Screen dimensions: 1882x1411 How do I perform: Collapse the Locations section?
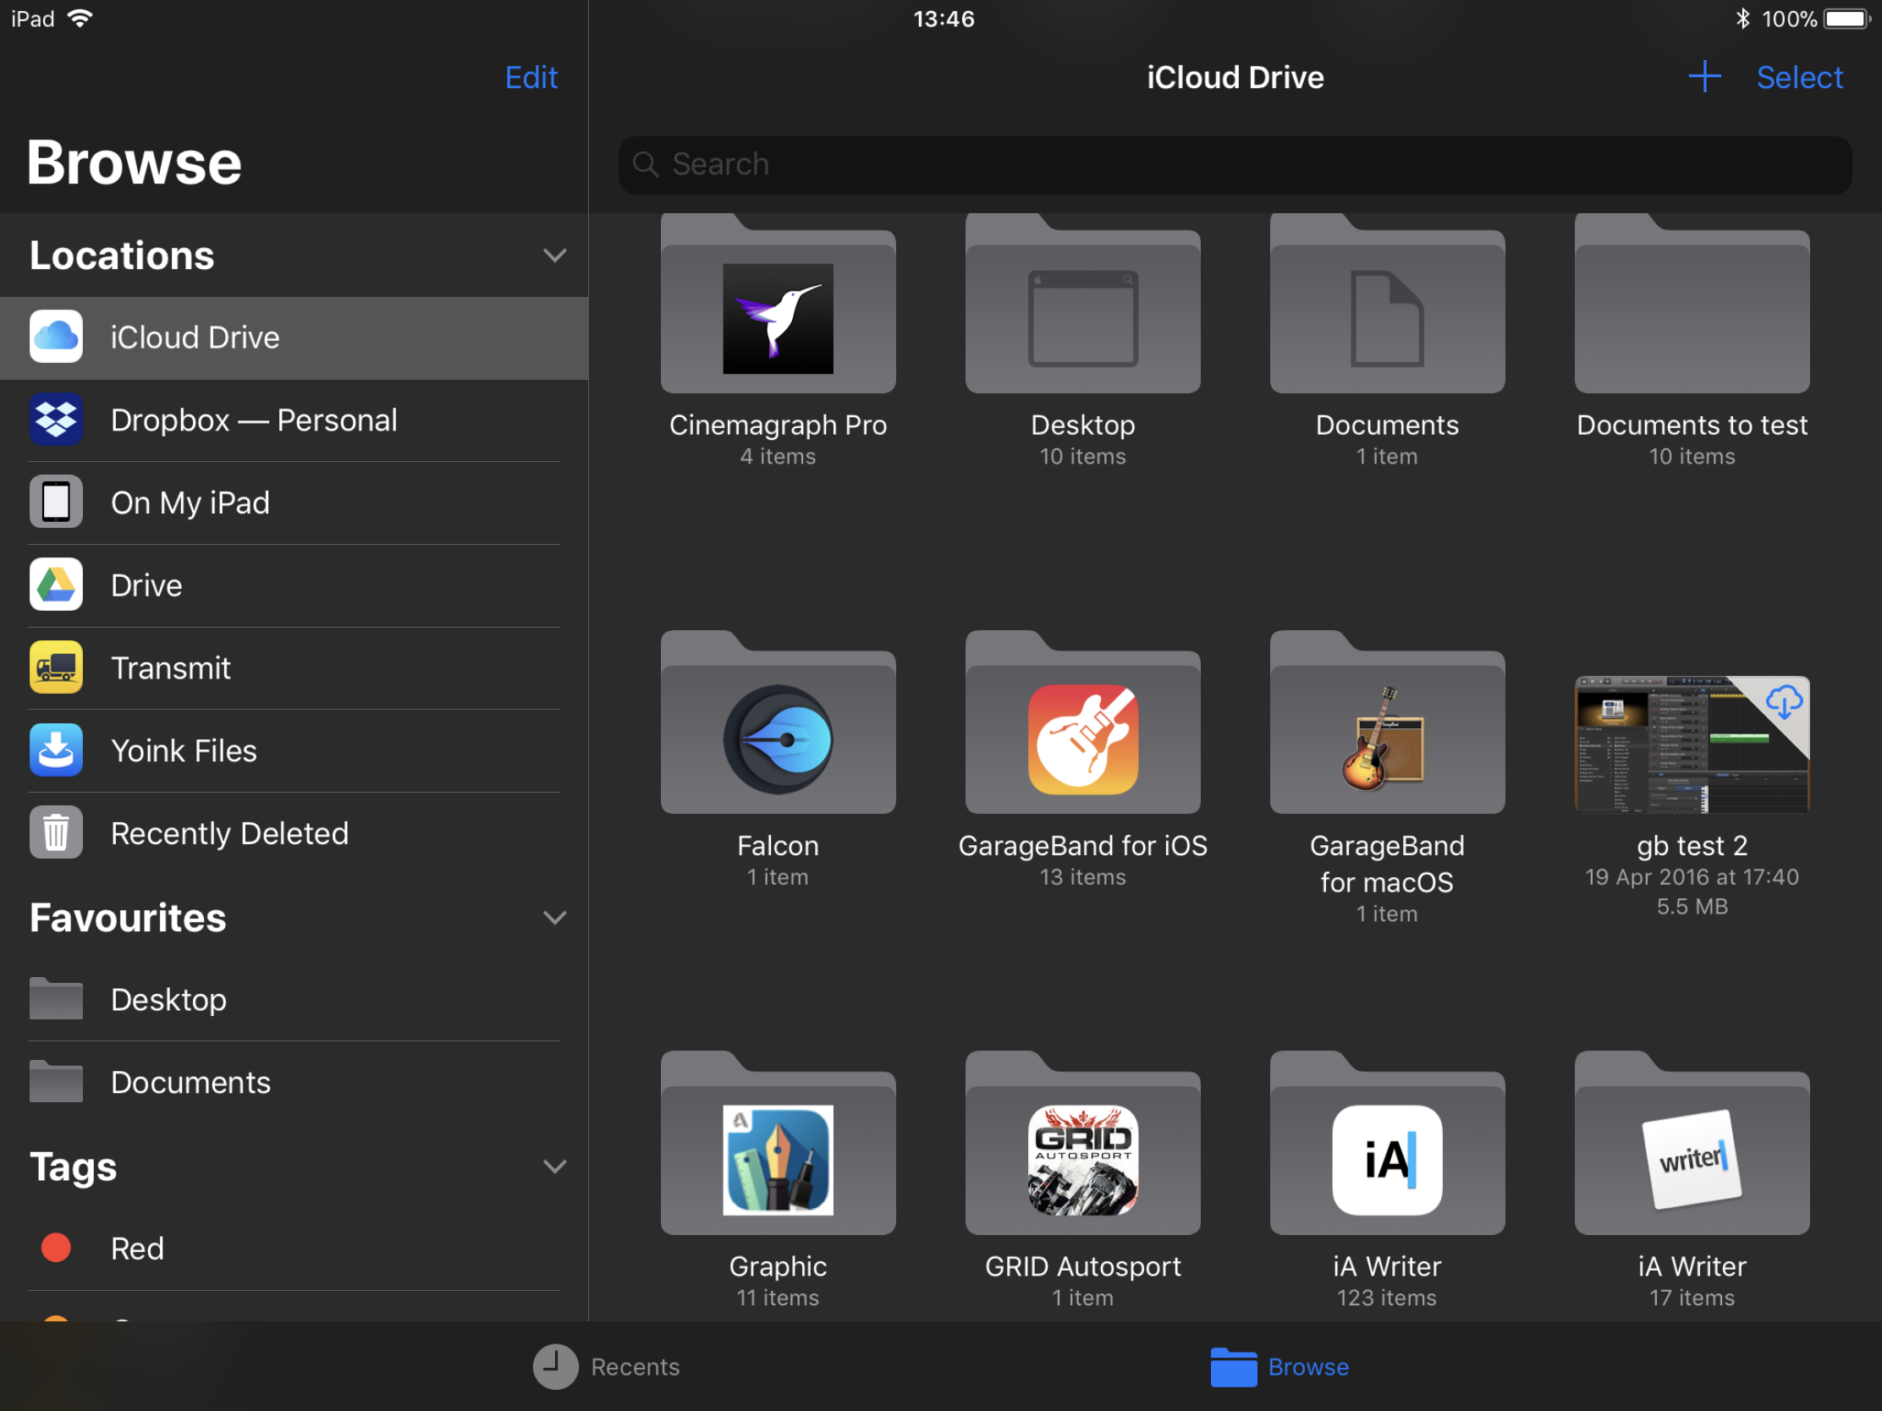[555, 255]
